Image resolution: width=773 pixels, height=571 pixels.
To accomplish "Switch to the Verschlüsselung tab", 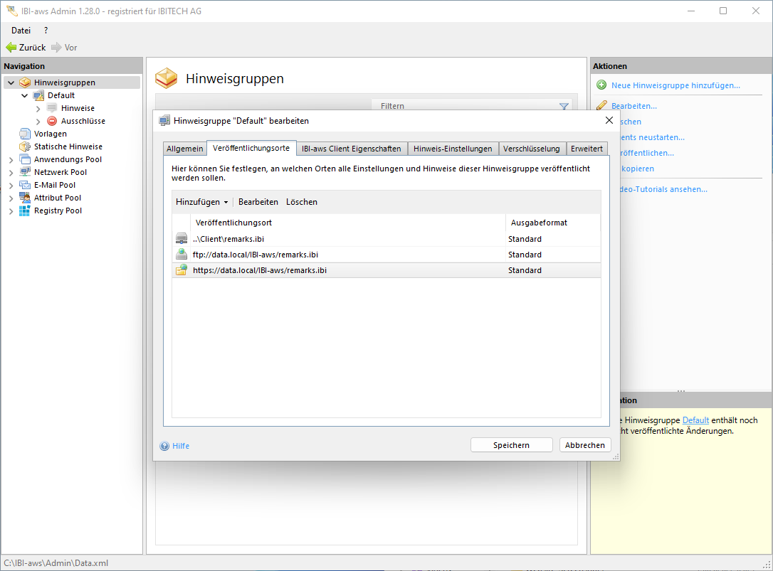I will coord(531,149).
